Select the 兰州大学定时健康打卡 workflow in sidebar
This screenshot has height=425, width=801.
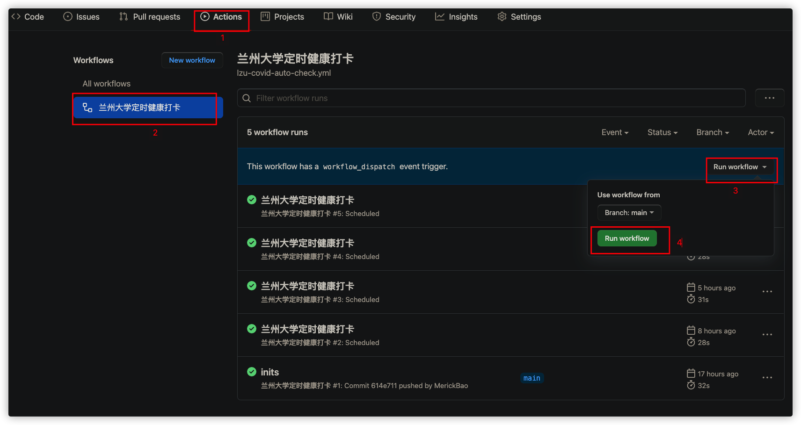coord(148,108)
